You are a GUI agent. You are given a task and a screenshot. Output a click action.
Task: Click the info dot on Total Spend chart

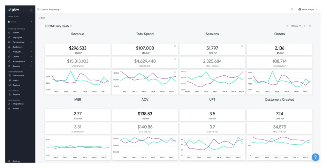tap(175, 73)
